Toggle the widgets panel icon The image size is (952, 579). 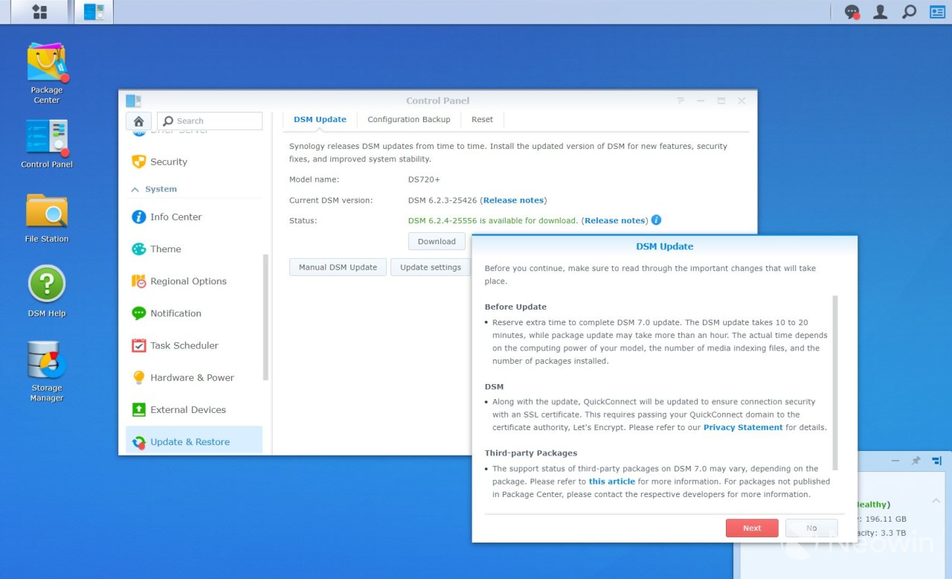(936, 12)
